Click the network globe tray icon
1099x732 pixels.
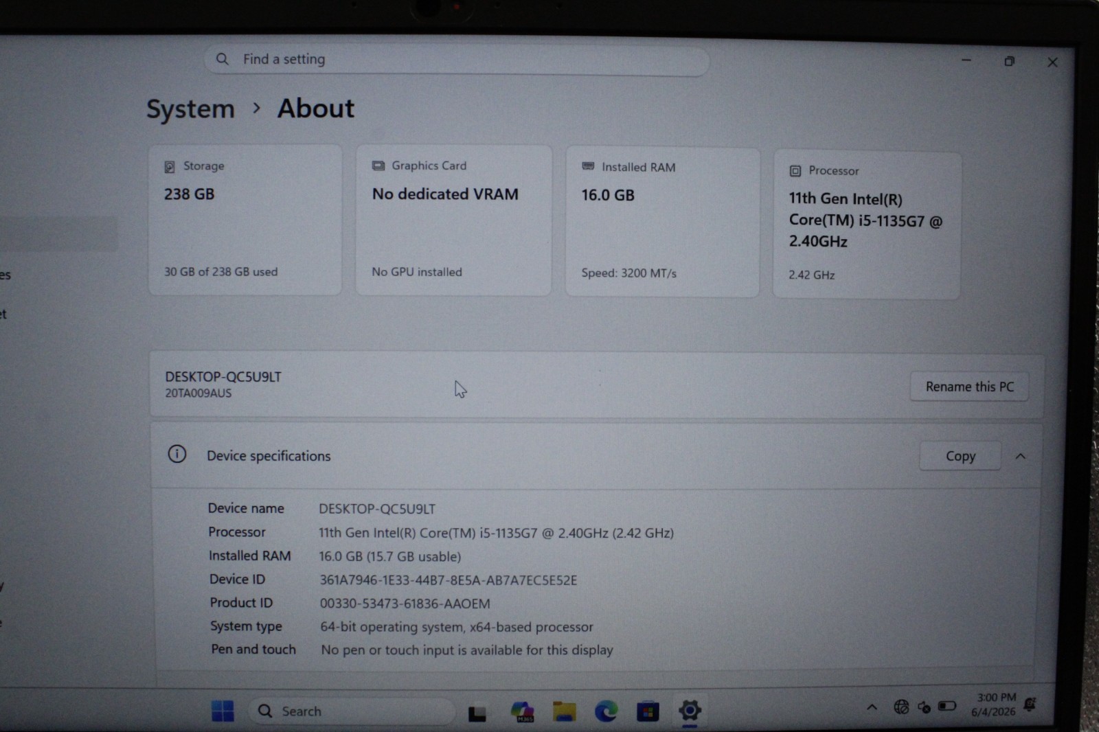pyautogui.click(x=901, y=707)
